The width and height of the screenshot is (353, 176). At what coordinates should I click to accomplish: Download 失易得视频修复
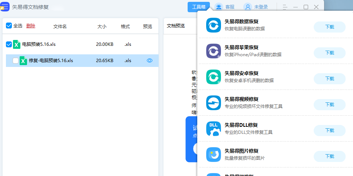tap(330, 104)
